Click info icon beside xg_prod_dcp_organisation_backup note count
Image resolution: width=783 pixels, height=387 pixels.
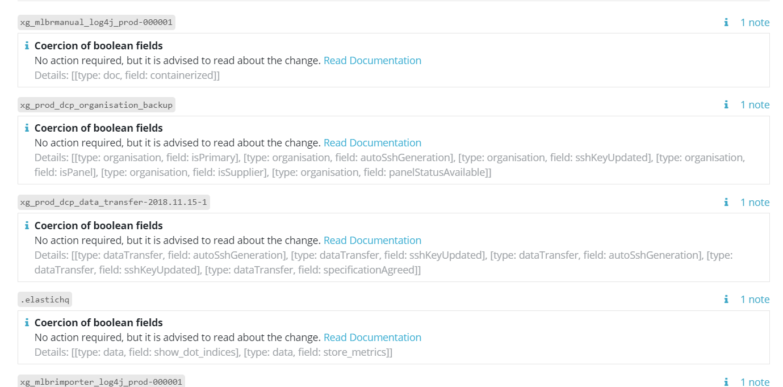click(x=726, y=105)
